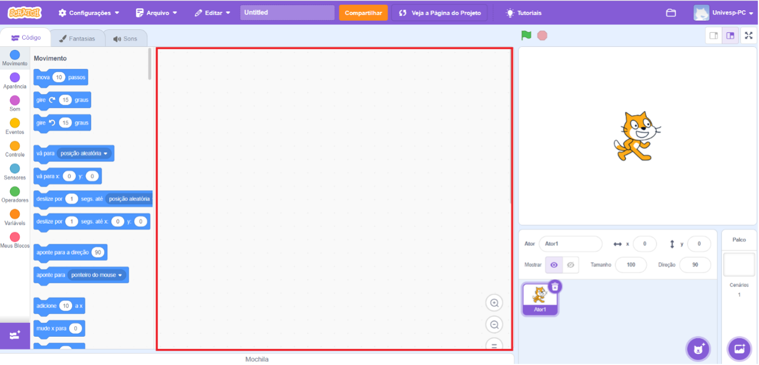Click the 'adicione 10 a x' block

coord(60,306)
